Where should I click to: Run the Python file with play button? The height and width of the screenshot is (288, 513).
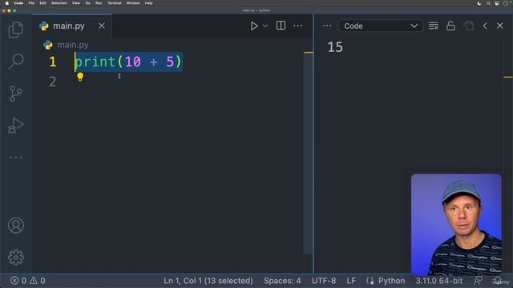[254, 26]
